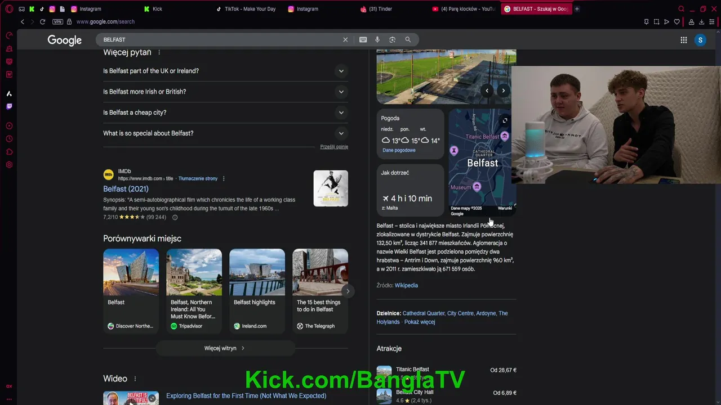The image size is (721, 405).
Task: Search tabs with the magnifier in title bar
Action: pyautogui.click(x=681, y=9)
